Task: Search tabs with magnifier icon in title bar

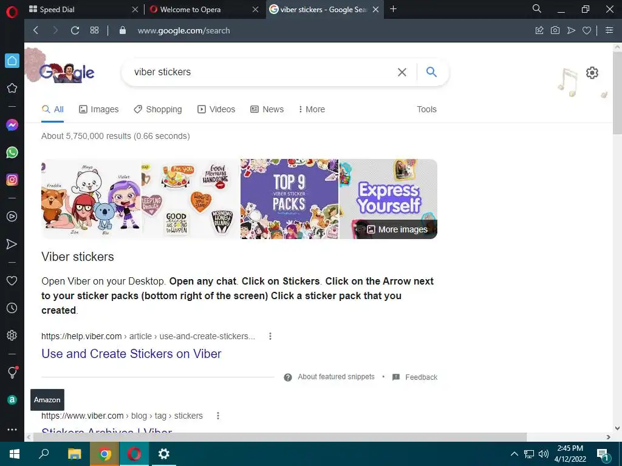Action: [537, 8]
